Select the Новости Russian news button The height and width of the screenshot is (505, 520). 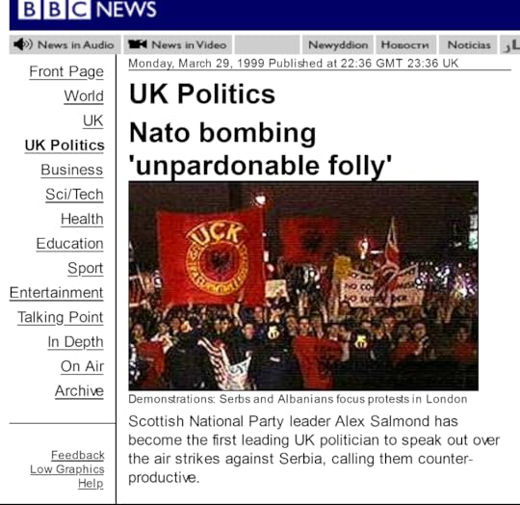coord(404,44)
